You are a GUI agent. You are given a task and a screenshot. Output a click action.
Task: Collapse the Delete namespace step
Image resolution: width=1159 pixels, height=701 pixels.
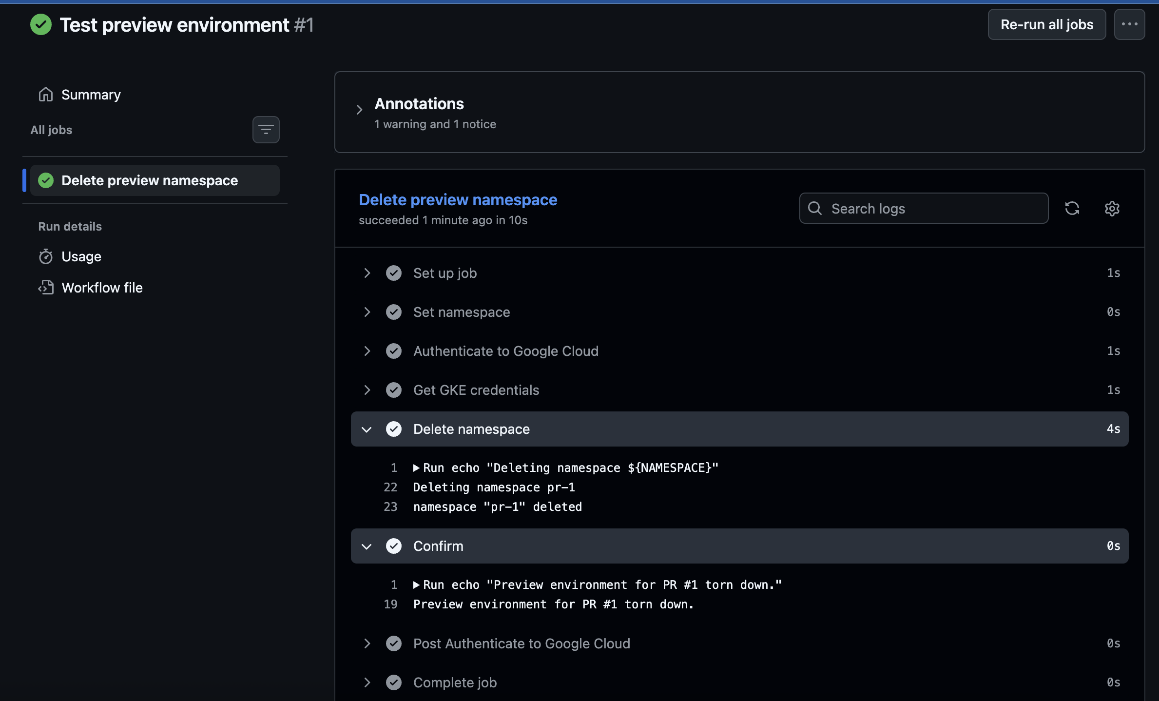[x=367, y=429]
